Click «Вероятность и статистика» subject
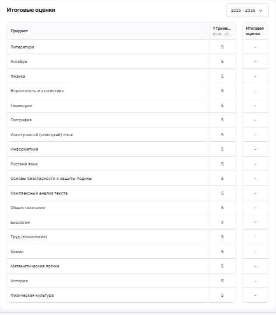 [37, 91]
